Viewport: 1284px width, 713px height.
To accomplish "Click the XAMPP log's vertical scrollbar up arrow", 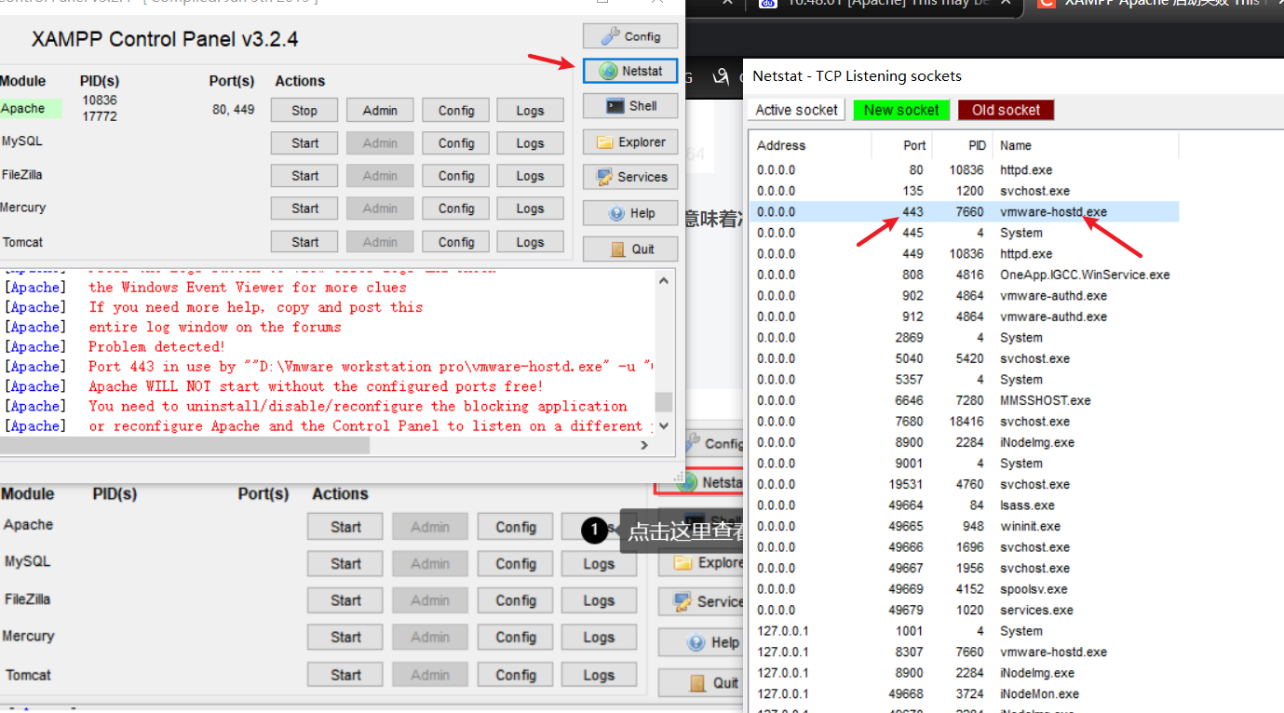I will click(x=664, y=280).
